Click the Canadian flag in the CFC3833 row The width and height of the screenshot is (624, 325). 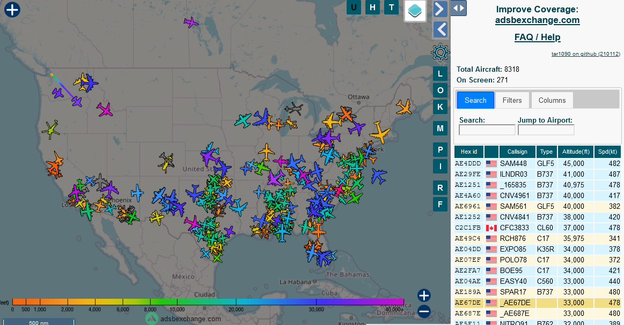point(491,228)
